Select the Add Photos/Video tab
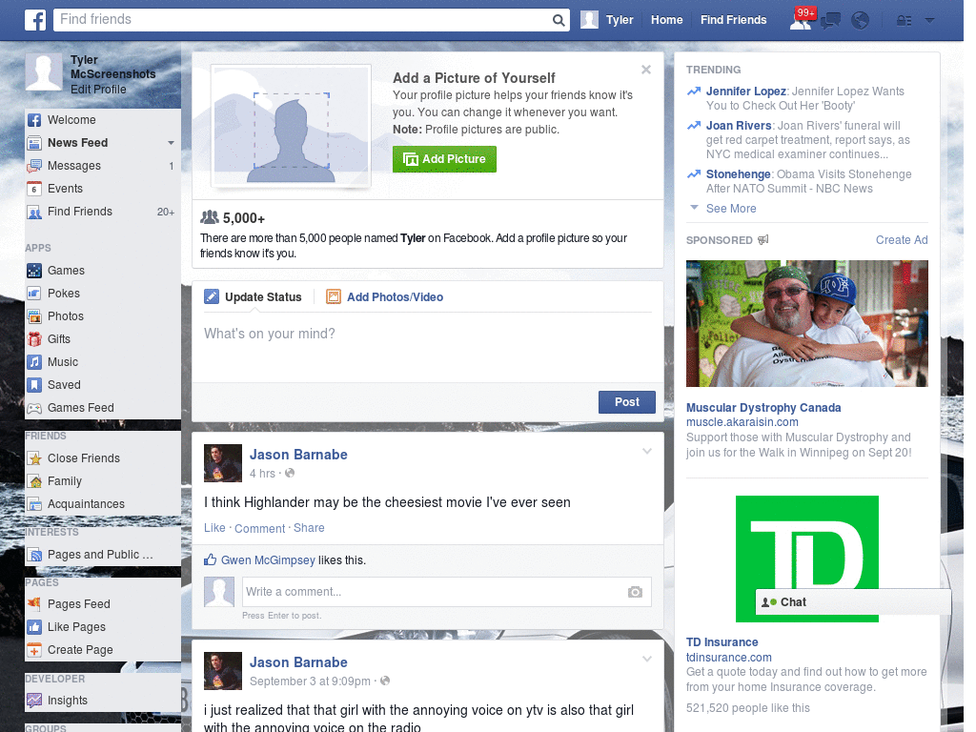Image resolution: width=976 pixels, height=732 pixels. click(x=385, y=297)
